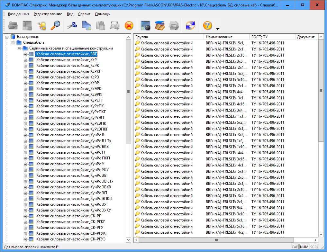Select tree item Кабели силовые огнестойкие_КунРс В LTx
This screenshot has height=252, width=327.
(74, 141)
